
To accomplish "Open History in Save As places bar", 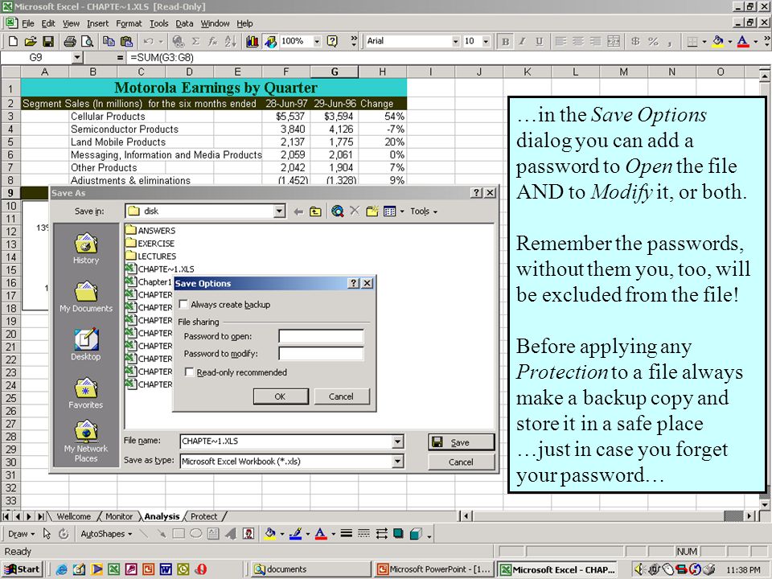I will [x=86, y=248].
